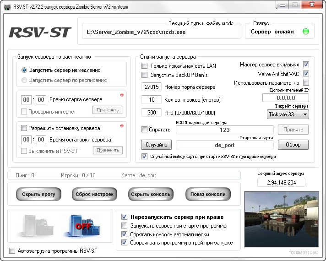
Task: Click the 'Пинг : 8' status text
Action: pyautogui.click(x=25, y=175)
